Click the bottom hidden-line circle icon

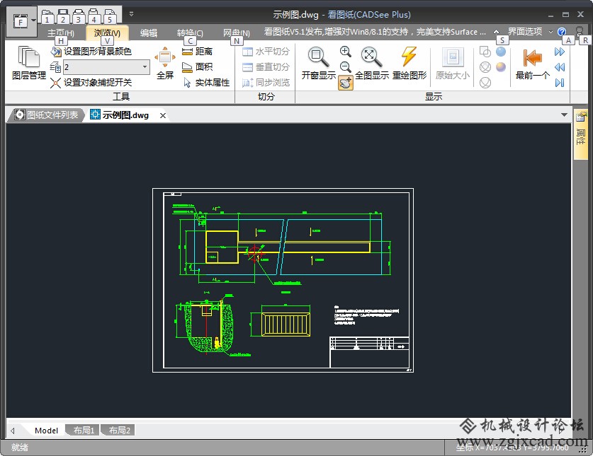[x=485, y=82]
